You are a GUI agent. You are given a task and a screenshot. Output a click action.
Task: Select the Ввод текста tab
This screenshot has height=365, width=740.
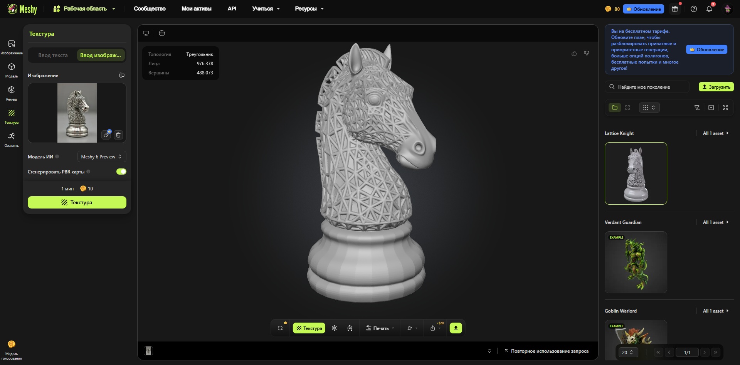point(53,55)
